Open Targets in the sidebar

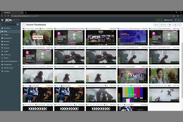point(6,51)
